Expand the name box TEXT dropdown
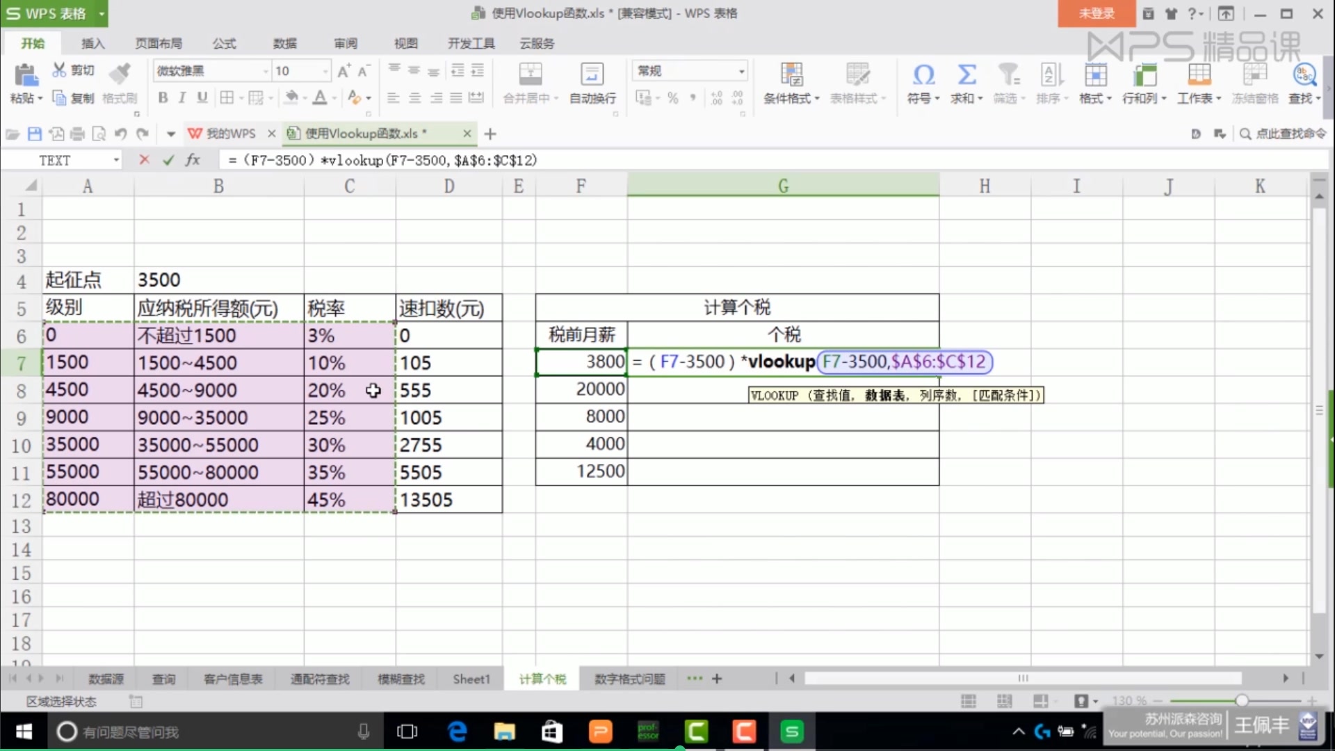The image size is (1335, 751). (116, 161)
